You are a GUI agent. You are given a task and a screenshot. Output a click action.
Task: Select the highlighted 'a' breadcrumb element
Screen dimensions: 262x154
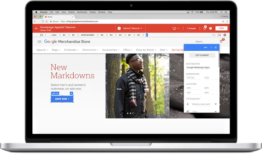(147, 35)
